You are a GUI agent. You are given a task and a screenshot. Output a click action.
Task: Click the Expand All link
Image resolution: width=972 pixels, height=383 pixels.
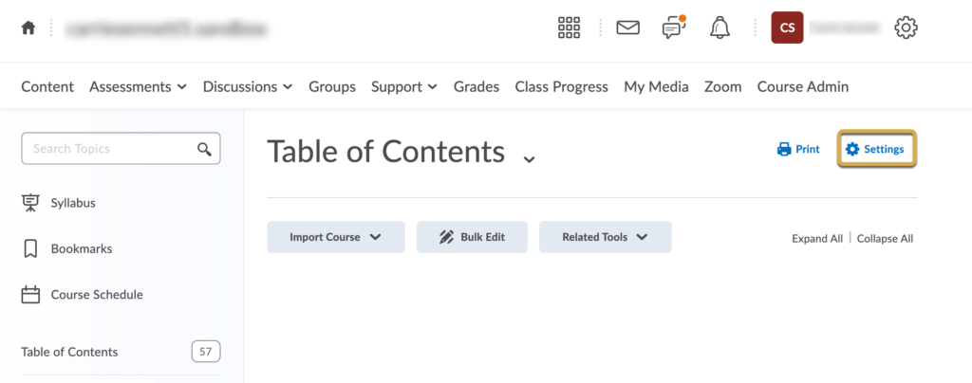(x=817, y=239)
